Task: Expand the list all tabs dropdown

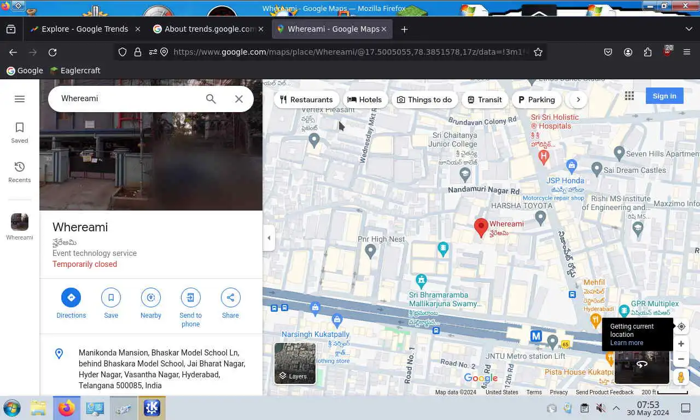Action: [689, 29]
